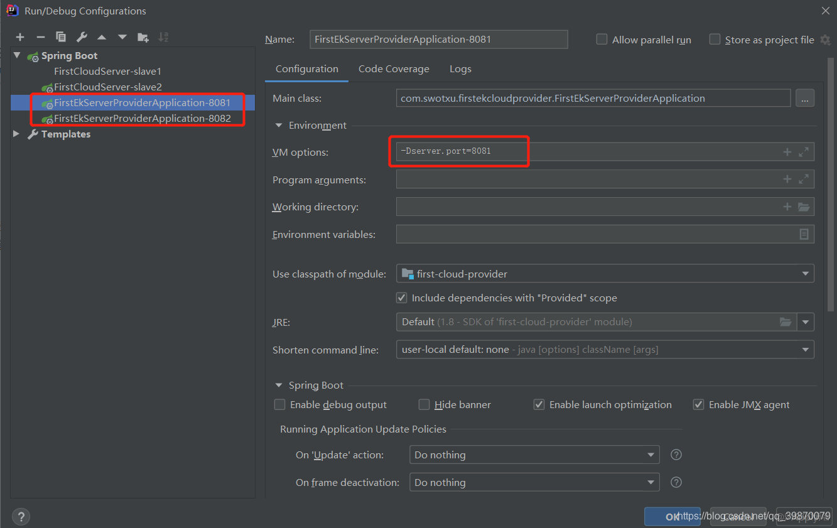Collapse the Spring Boot settings section
Screen dimensions: 837x528
pos(279,385)
